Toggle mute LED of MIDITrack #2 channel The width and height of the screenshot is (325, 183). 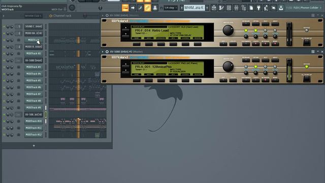coord(4,53)
